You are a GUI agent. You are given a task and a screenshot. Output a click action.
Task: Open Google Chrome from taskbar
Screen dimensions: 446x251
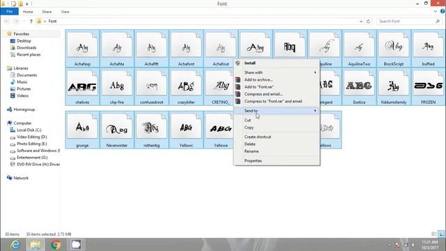tap(56, 245)
